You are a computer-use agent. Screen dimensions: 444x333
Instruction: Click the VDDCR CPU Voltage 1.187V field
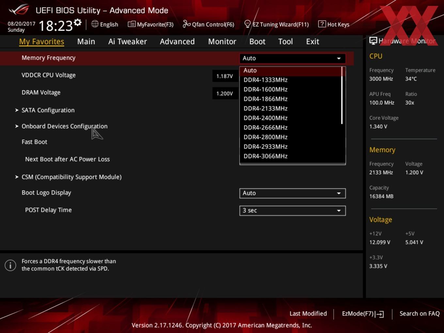pyautogui.click(x=225, y=76)
